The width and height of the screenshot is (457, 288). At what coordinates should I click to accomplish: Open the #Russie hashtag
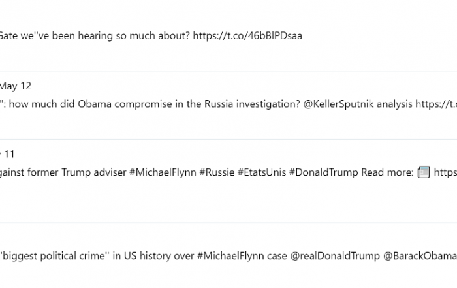coord(217,172)
